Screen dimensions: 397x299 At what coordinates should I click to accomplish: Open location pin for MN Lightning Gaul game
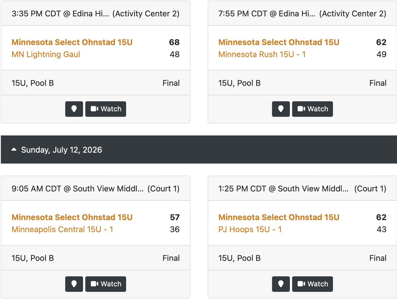pyautogui.click(x=74, y=109)
